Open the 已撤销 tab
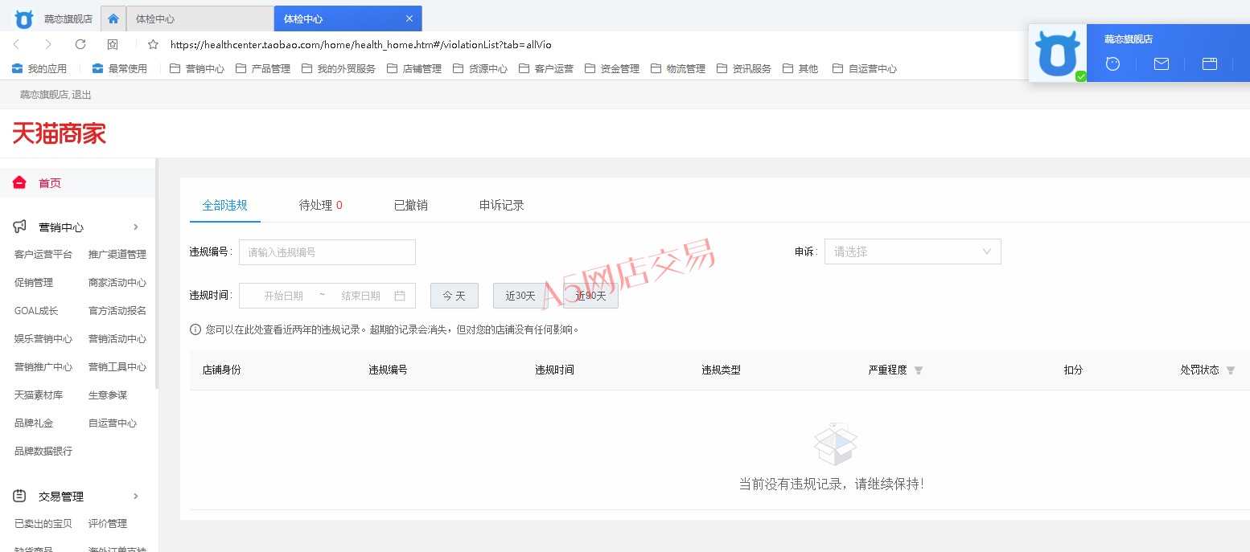This screenshot has height=552, width=1250. pos(411,205)
